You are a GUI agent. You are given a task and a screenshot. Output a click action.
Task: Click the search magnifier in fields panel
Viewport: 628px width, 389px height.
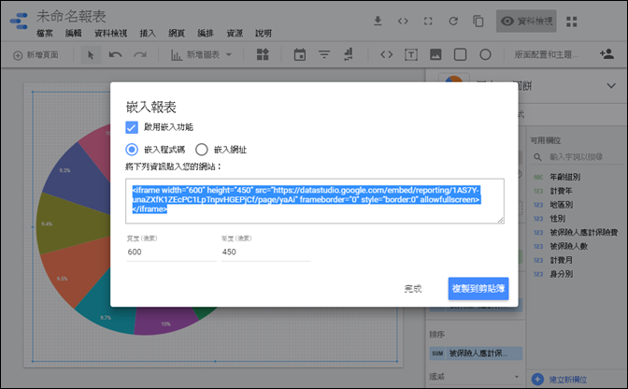537,157
